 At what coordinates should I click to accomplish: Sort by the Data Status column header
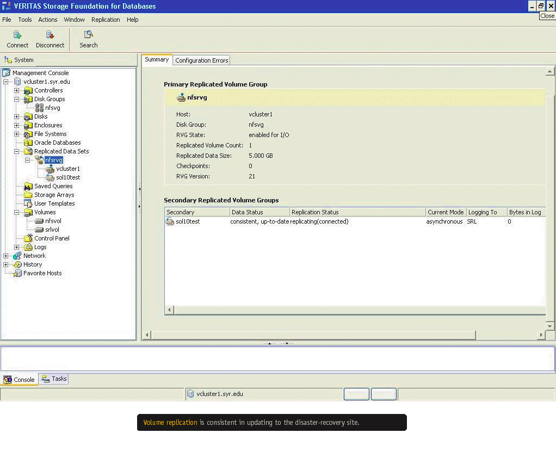(260, 212)
